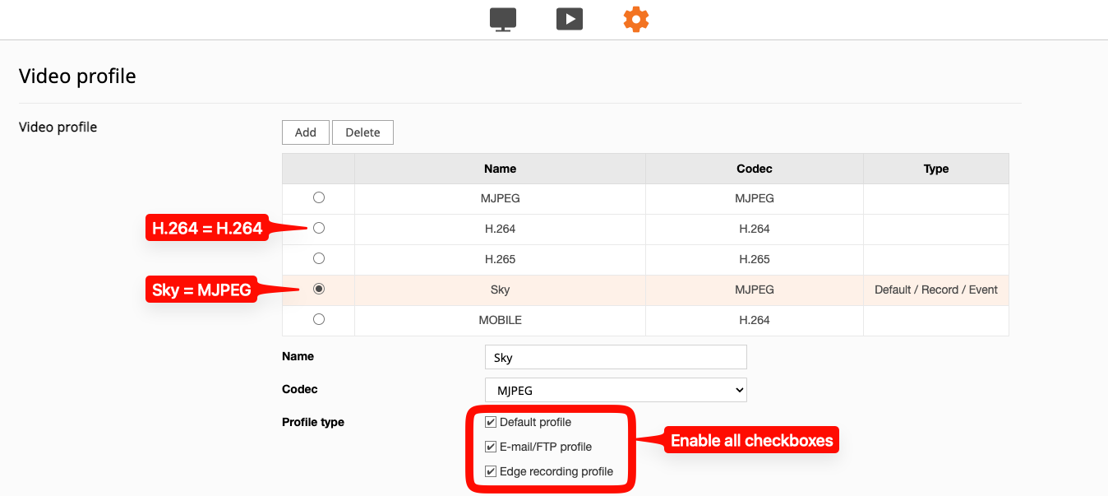Toggle the Default profile checkbox
This screenshot has width=1108, height=496.
click(x=492, y=422)
